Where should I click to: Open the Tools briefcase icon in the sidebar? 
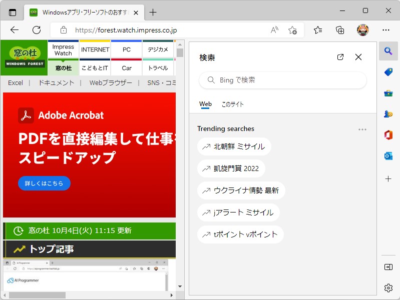(x=388, y=93)
